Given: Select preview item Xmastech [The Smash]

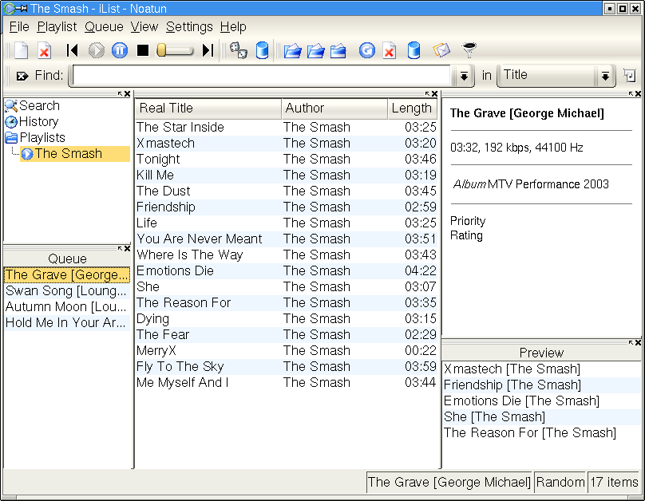Looking at the screenshot, I should [x=541, y=369].
